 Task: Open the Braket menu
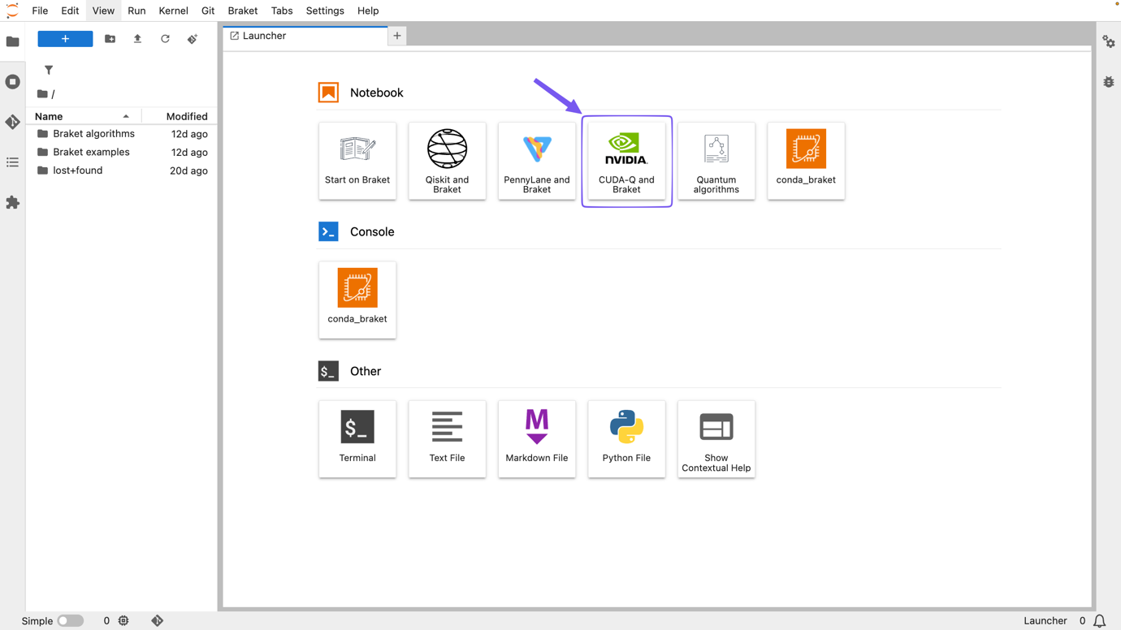click(242, 11)
